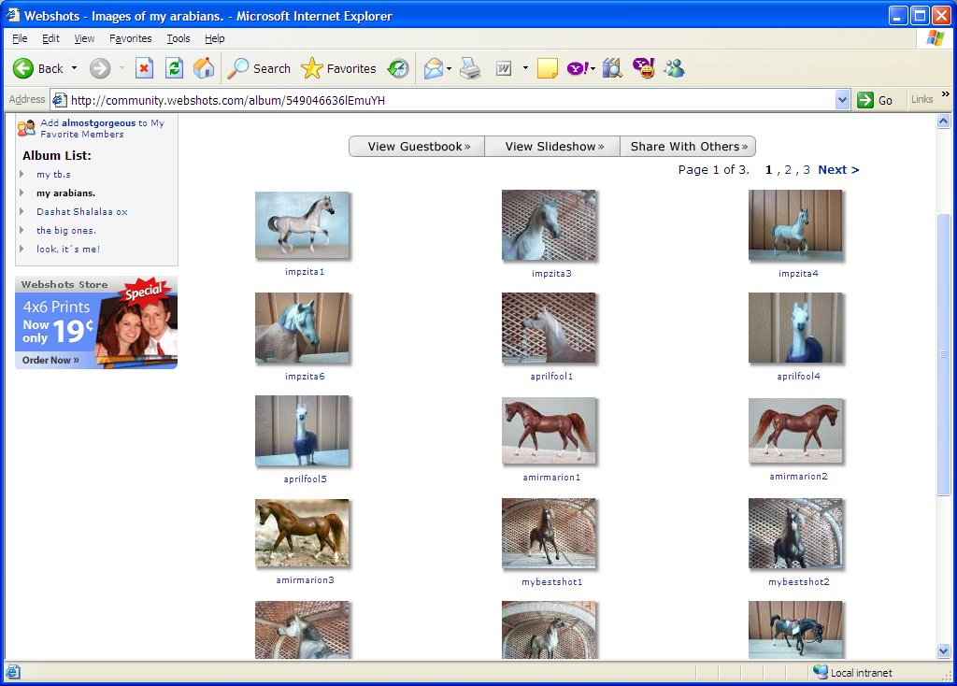This screenshot has height=686, width=957.
Task: Click the almostgorgeous member link
Action: coord(98,122)
